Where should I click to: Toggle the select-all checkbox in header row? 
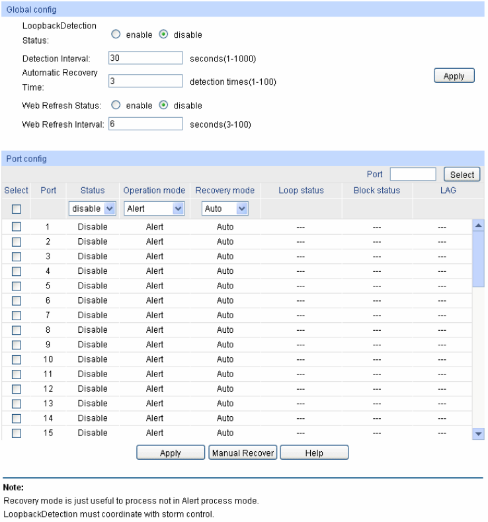point(17,209)
